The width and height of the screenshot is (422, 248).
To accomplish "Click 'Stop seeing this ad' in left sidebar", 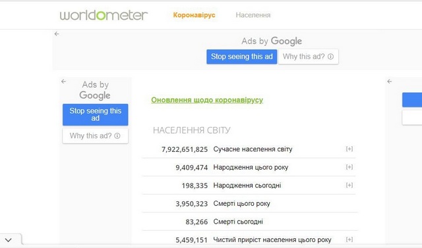I will click(95, 114).
